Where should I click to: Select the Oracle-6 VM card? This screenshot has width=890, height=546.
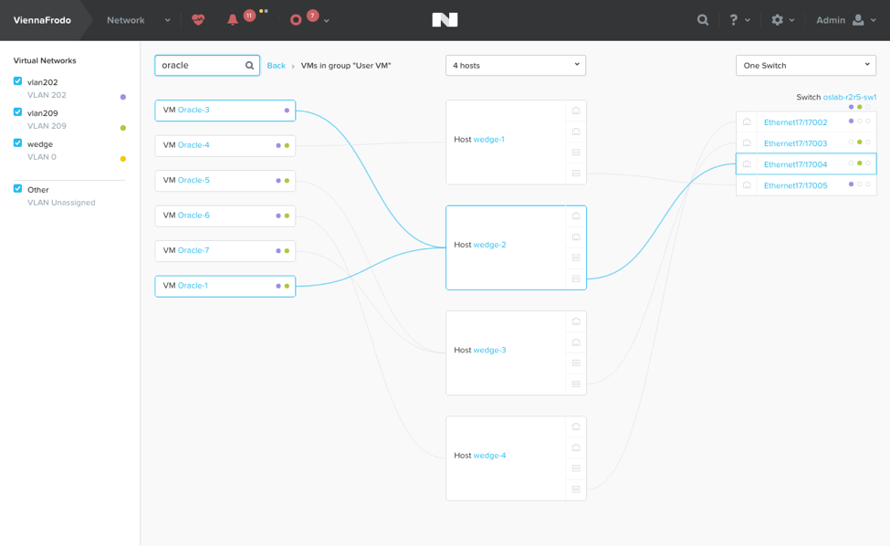225,215
